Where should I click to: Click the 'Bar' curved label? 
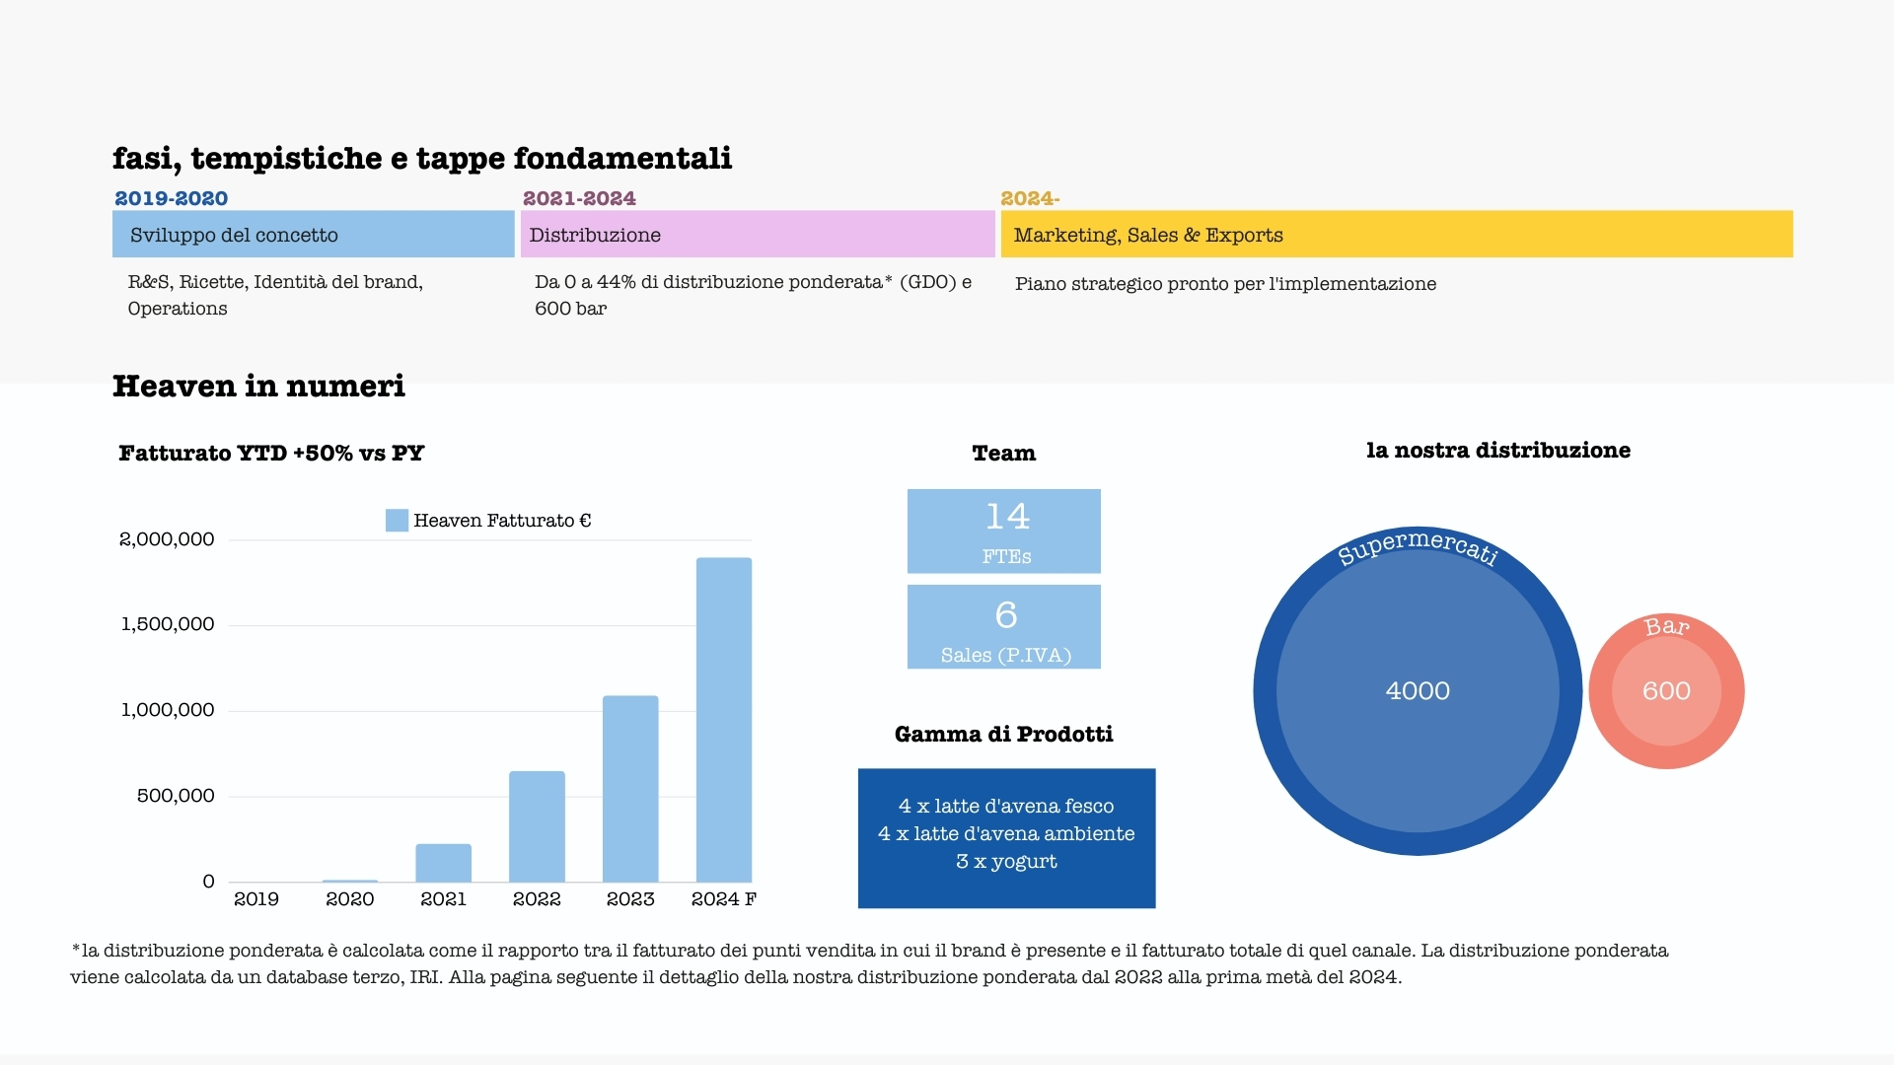(1666, 627)
